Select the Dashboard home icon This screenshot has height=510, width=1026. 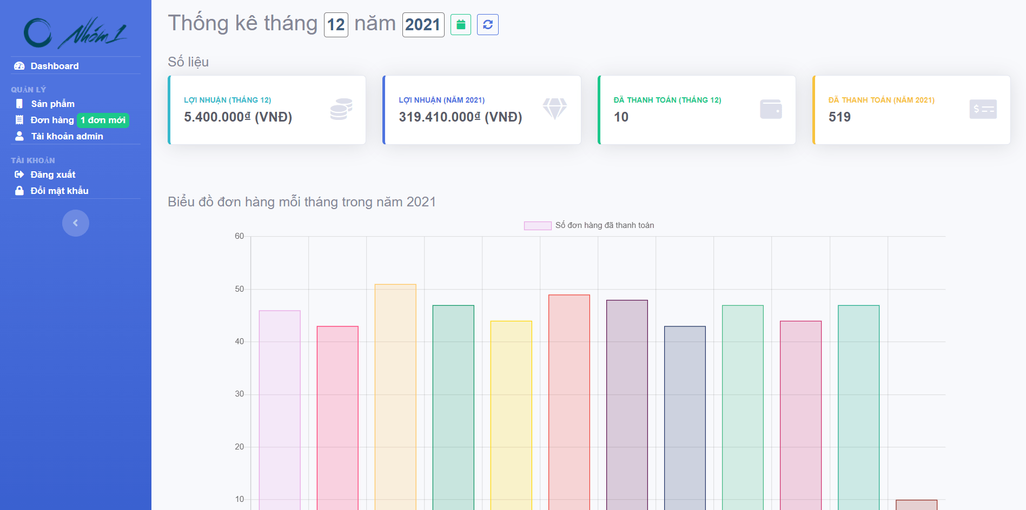(x=19, y=65)
